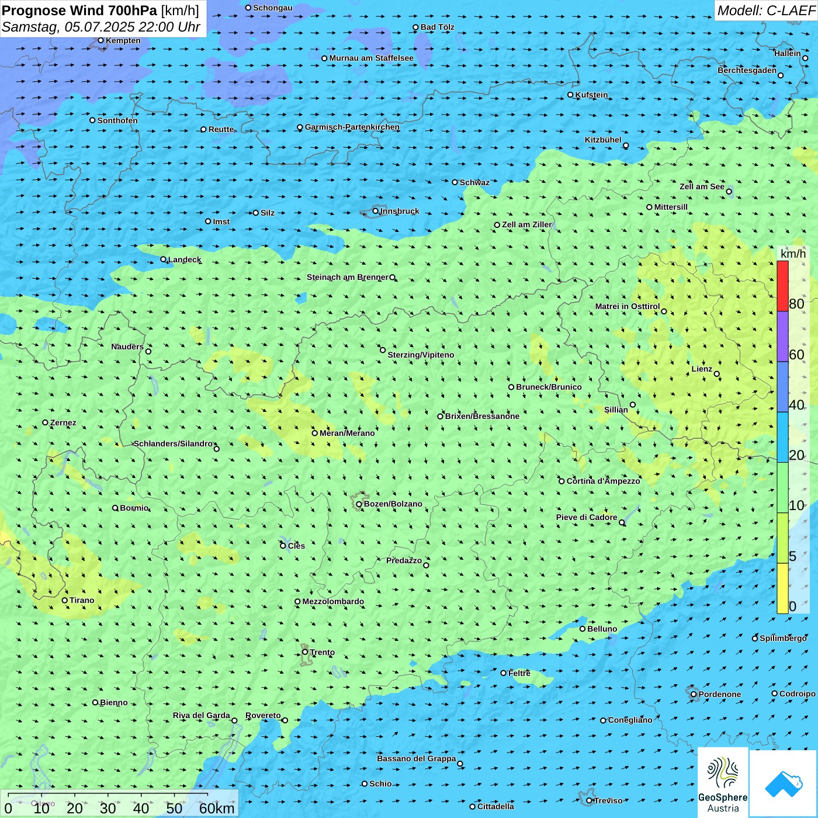
Task: Click the GeoSphere Austria logo
Action: click(723, 783)
